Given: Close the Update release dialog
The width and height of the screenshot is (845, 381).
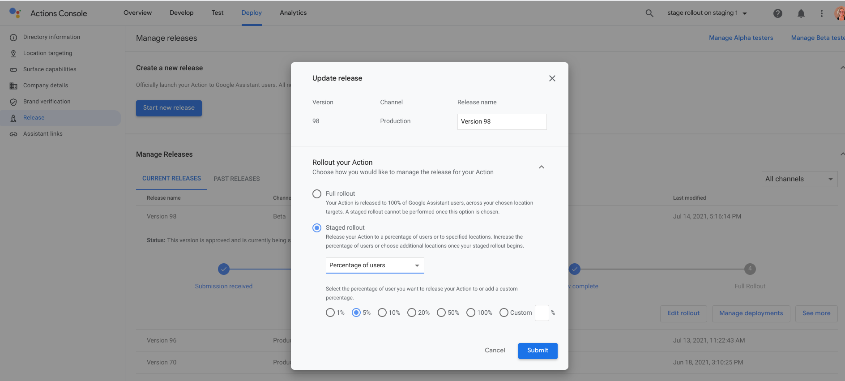Looking at the screenshot, I should 552,78.
